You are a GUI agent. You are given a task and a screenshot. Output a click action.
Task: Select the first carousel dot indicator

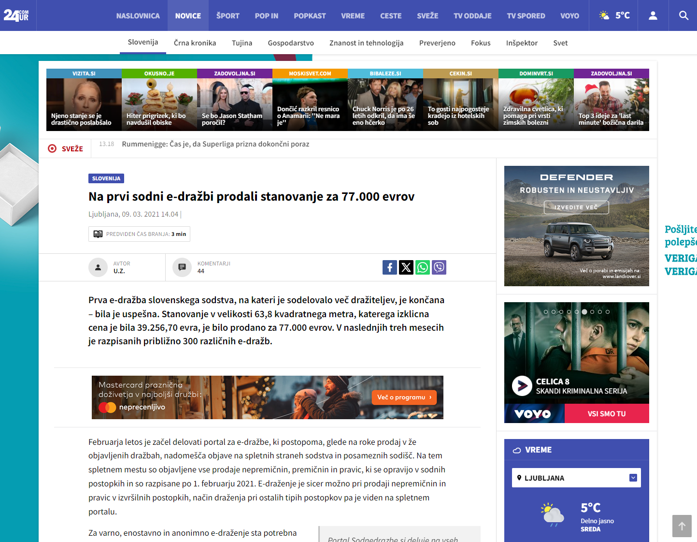[546, 312]
